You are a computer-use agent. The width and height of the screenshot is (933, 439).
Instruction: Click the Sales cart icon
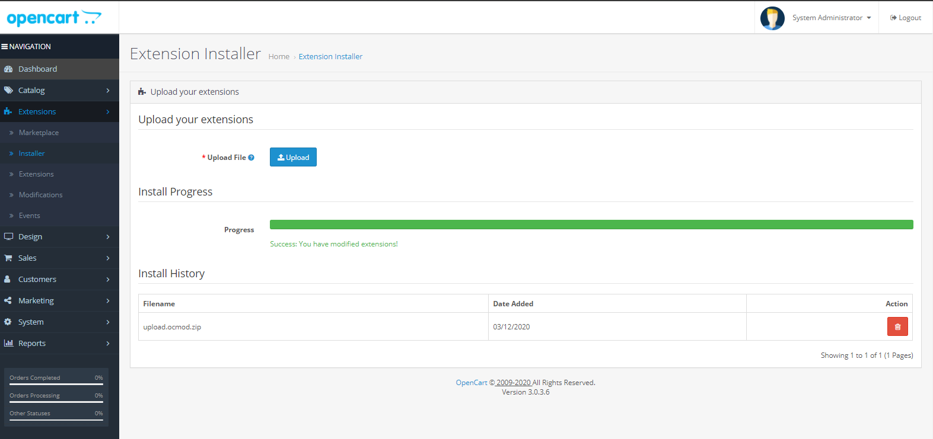click(8, 258)
